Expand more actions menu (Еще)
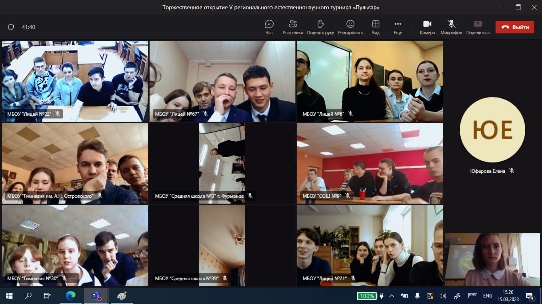Viewport: 542px width, 304px height. pos(398,27)
